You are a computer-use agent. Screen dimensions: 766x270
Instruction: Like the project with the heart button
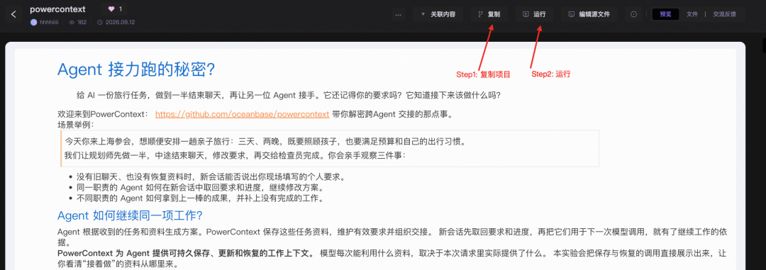tap(115, 9)
